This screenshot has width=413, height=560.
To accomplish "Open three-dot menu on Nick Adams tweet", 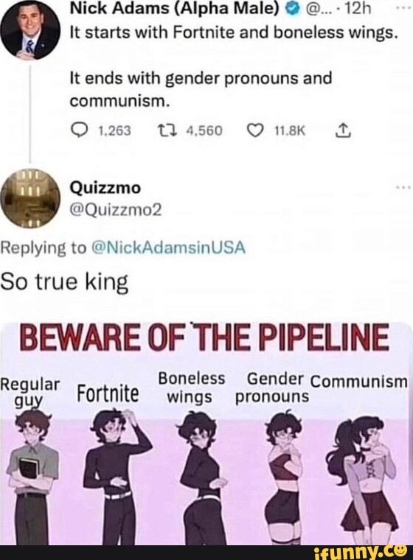I will pos(403,6).
